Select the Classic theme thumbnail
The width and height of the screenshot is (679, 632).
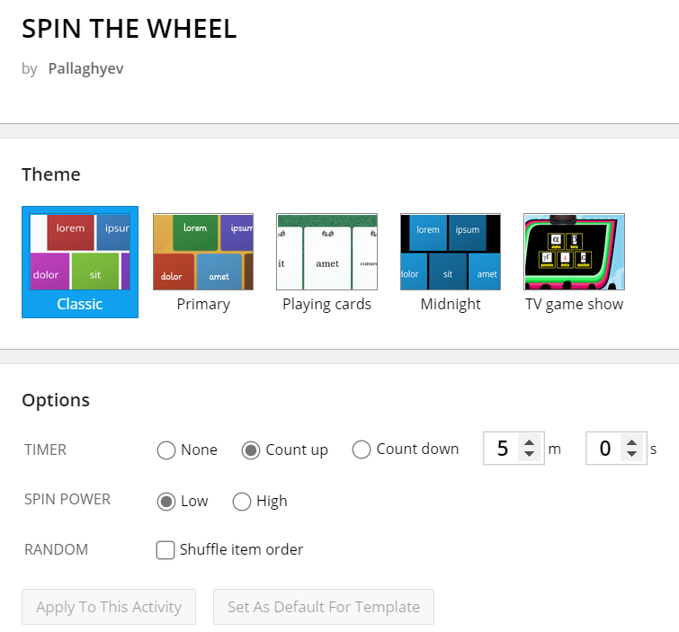pyautogui.click(x=80, y=262)
